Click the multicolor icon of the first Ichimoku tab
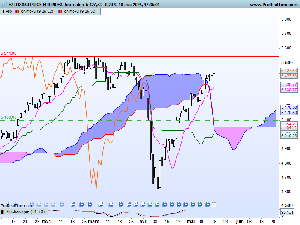This screenshot has width=300, height=225. pos(17,12)
